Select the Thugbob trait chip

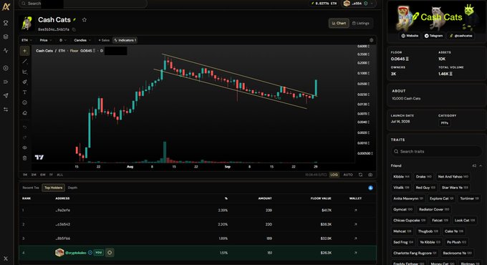[428, 231]
